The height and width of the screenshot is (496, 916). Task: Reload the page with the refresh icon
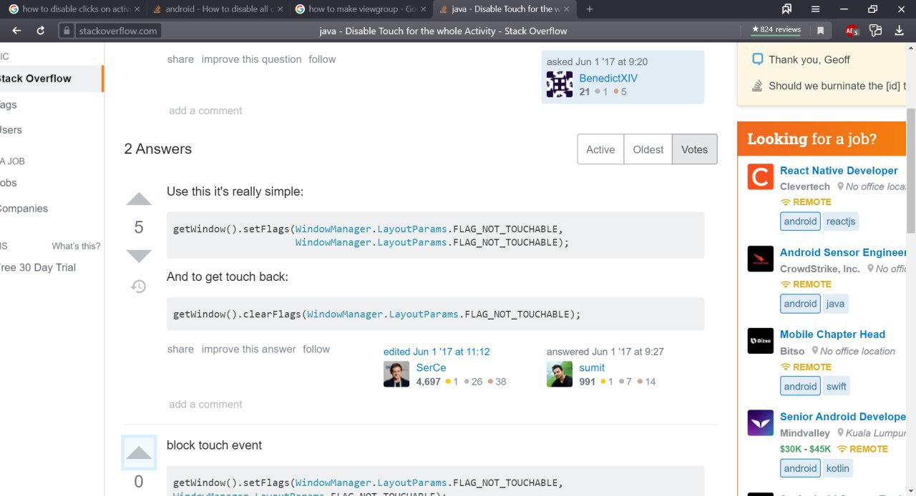coord(41,31)
